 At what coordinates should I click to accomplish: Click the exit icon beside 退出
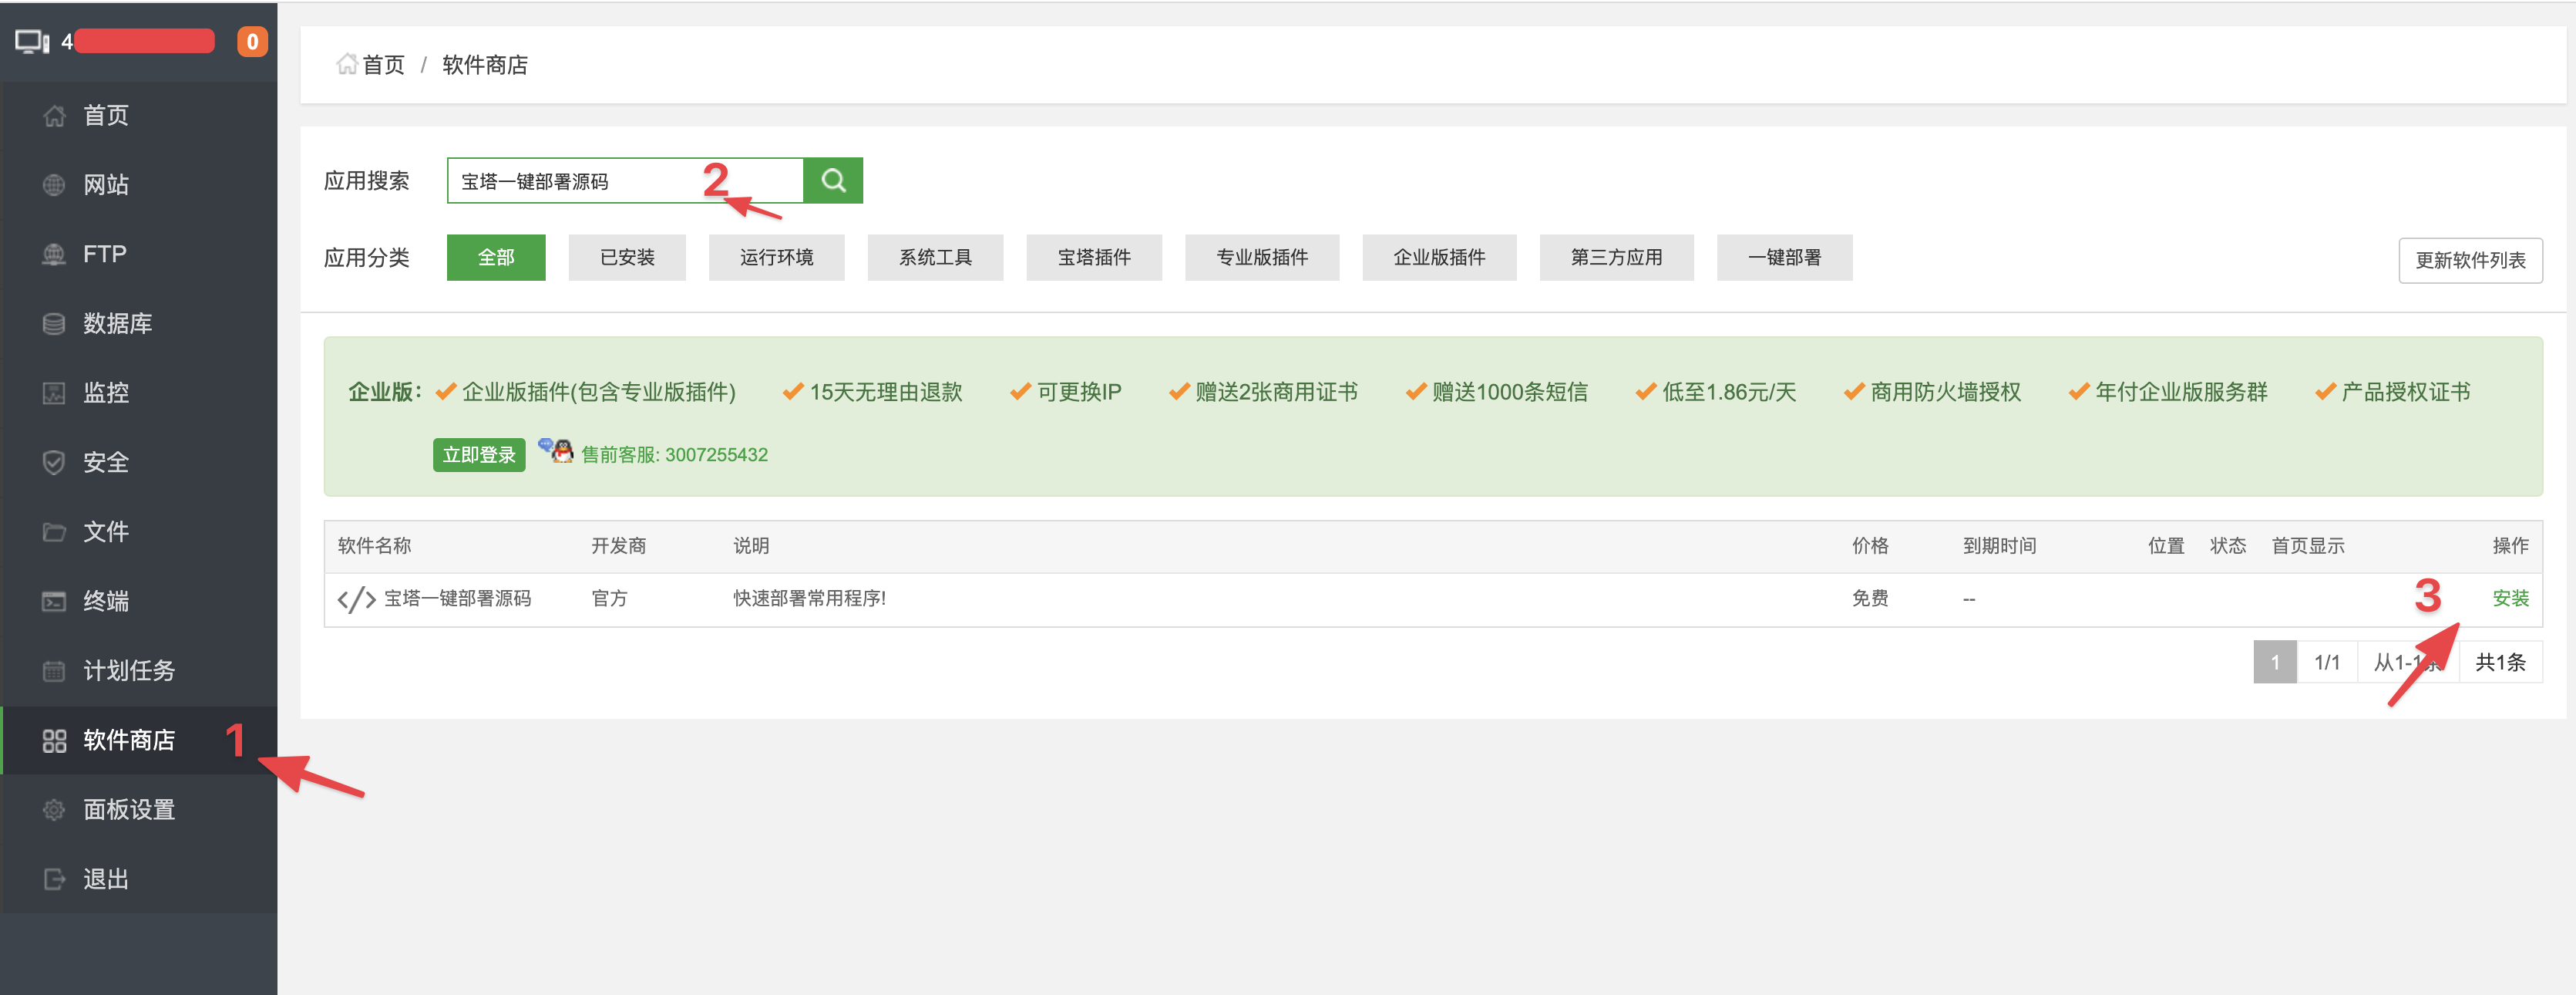[54, 879]
